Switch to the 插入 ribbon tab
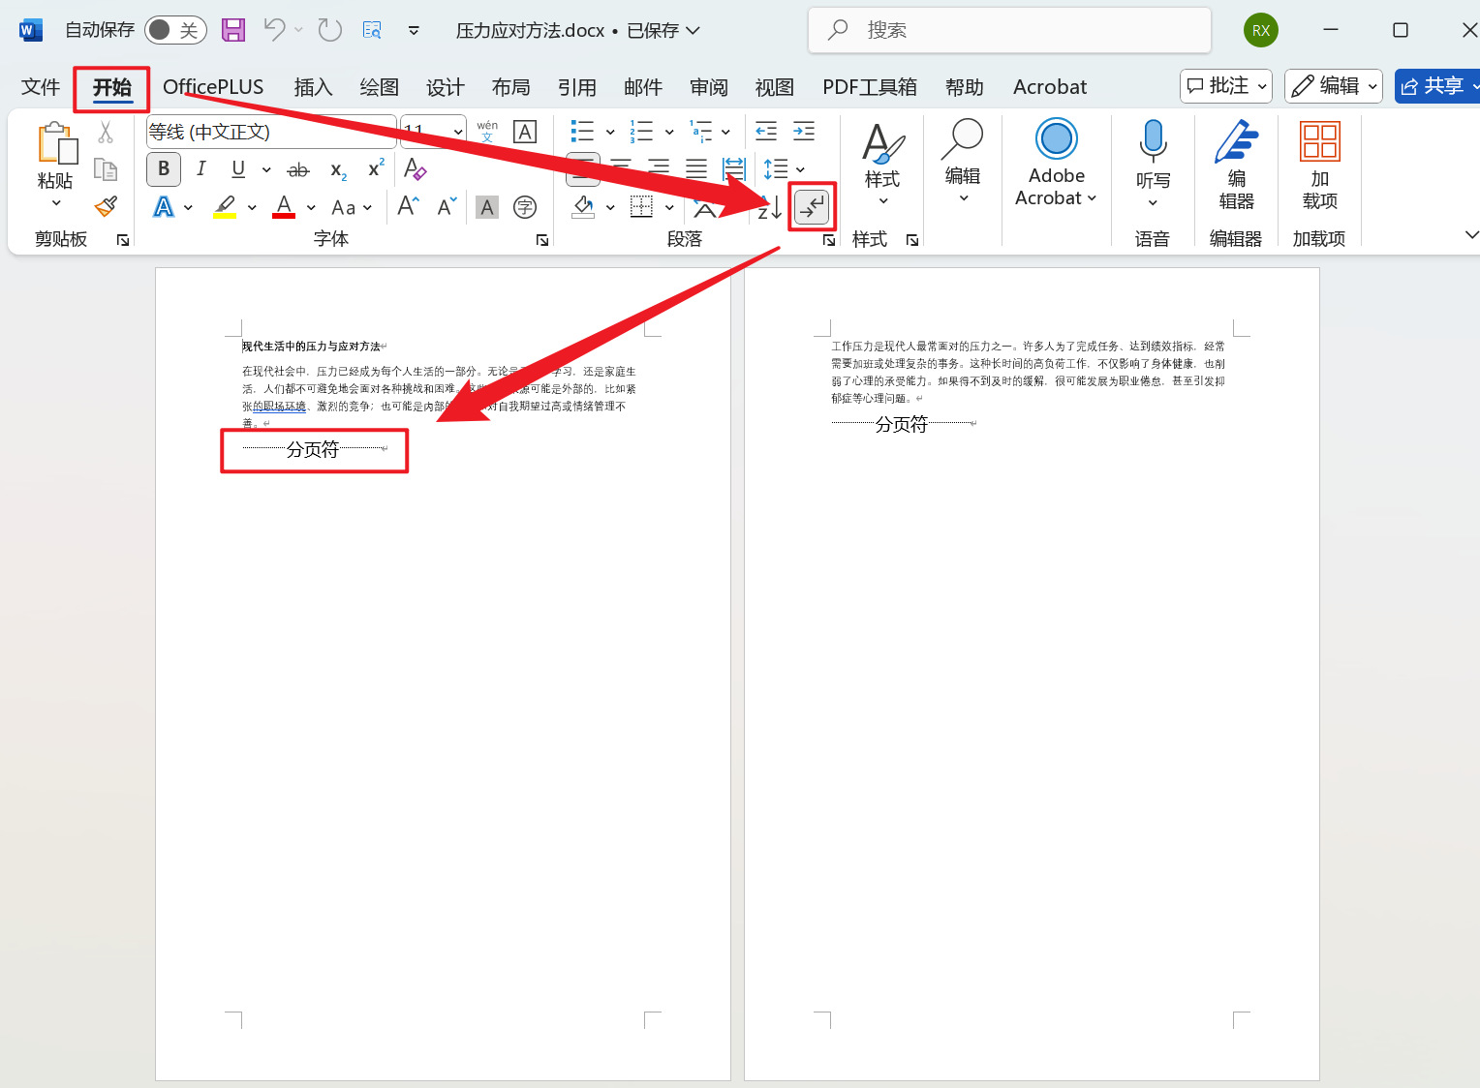Screen dimensions: 1480x1088 pos(313,87)
